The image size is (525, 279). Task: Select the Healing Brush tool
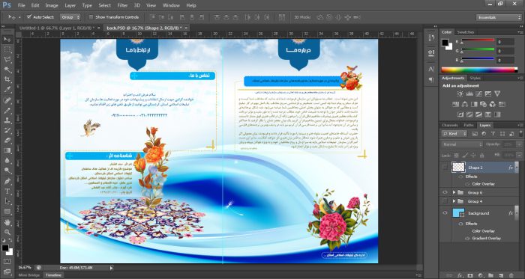click(7, 100)
